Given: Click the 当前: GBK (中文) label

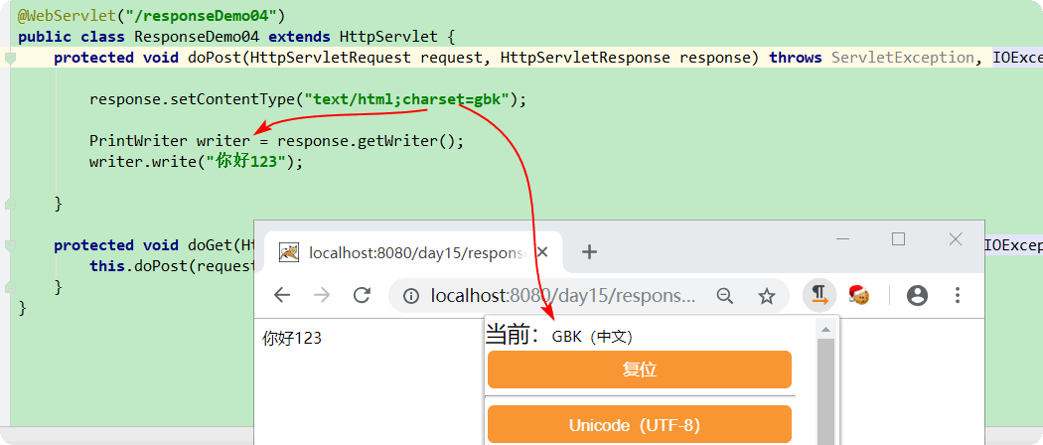Looking at the screenshot, I should (559, 336).
